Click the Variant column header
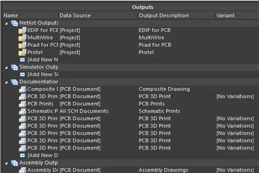The width and height of the screenshot is (259, 173). click(x=225, y=16)
